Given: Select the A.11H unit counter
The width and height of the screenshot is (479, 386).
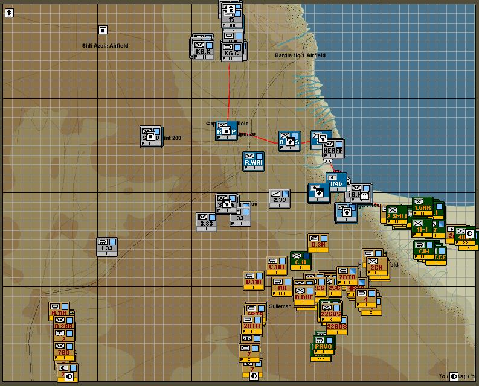Looking at the screenshot, I should tap(59, 311).
